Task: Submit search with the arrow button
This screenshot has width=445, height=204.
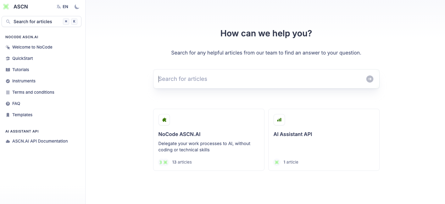Action: click(370, 79)
